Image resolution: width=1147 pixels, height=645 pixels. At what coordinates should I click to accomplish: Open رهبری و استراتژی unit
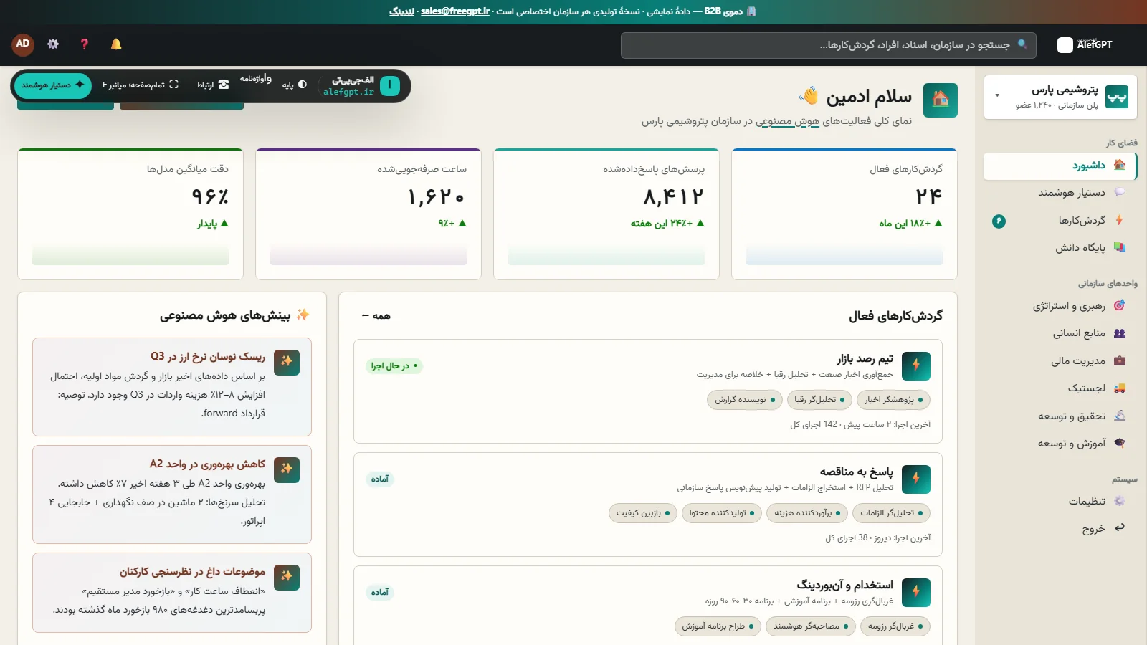[1060, 306]
